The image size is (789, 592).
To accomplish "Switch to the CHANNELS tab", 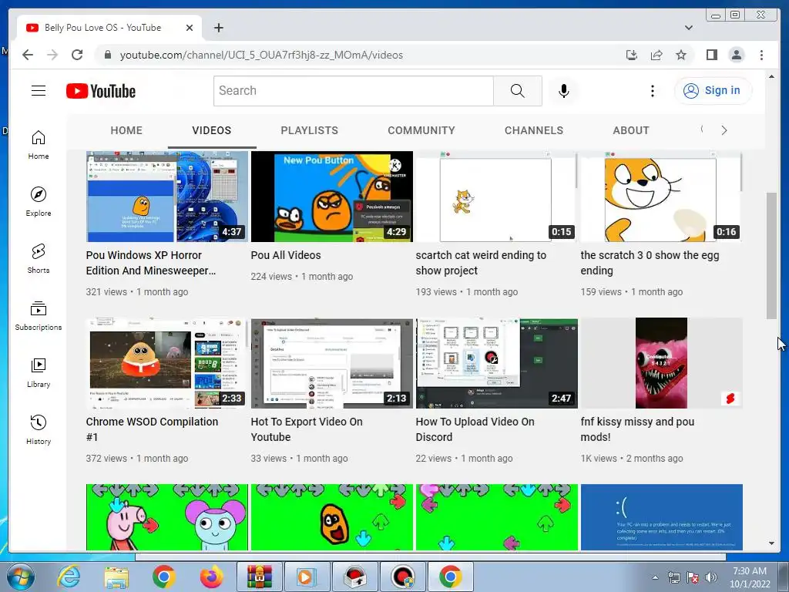I will click(534, 130).
